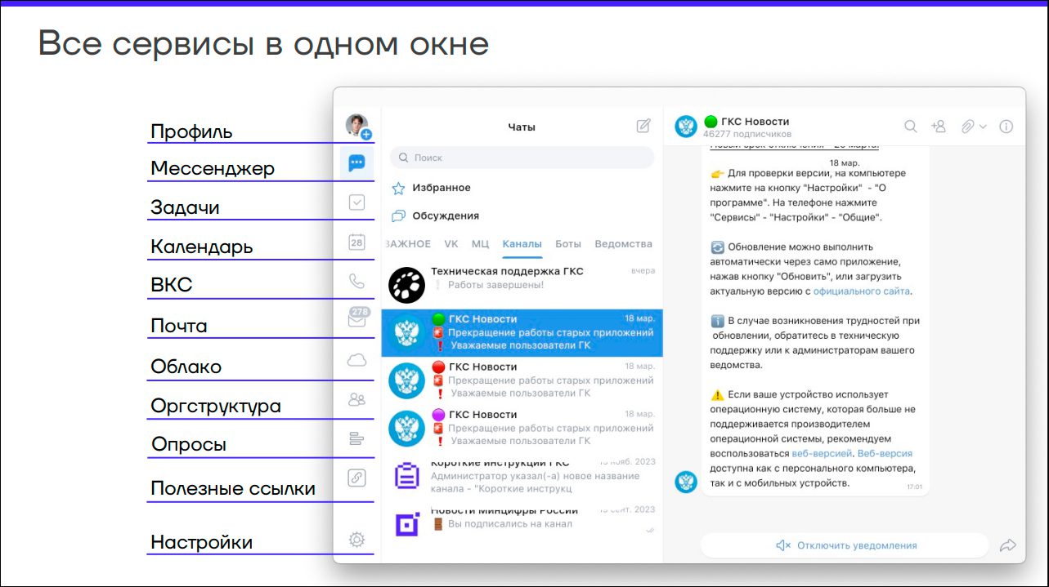
Task: Open the веб-версией link in message
Action: pyautogui.click(x=821, y=453)
